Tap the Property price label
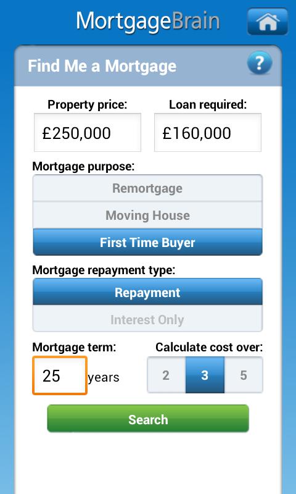 pyautogui.click(x=88, y=104)
